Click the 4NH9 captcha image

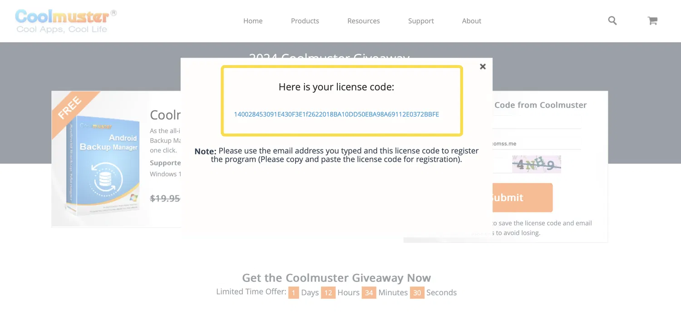537,164
